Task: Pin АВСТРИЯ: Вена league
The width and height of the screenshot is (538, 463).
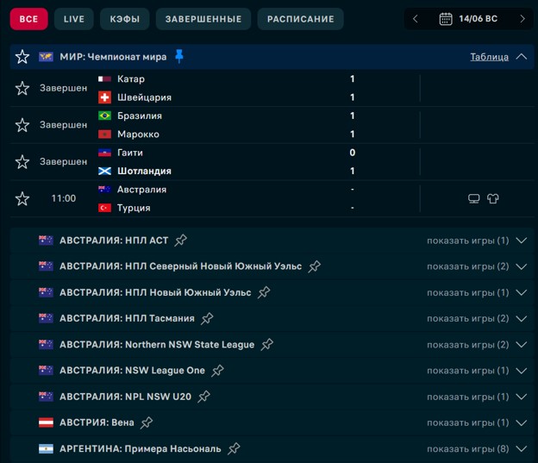Action: (x=147, y=422)
